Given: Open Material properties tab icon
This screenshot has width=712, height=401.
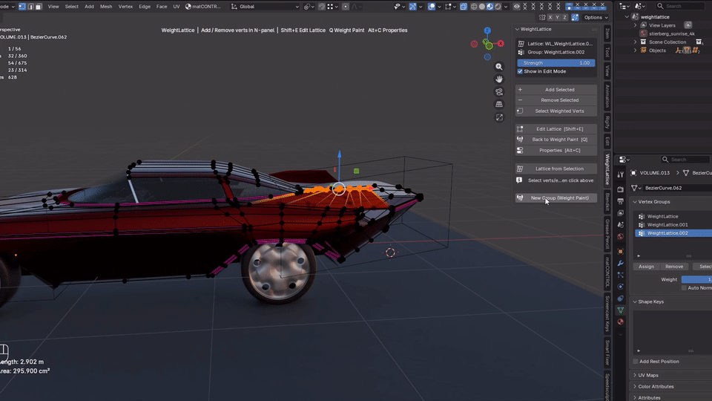Looking at the screenshot, I should click(621, 322).
